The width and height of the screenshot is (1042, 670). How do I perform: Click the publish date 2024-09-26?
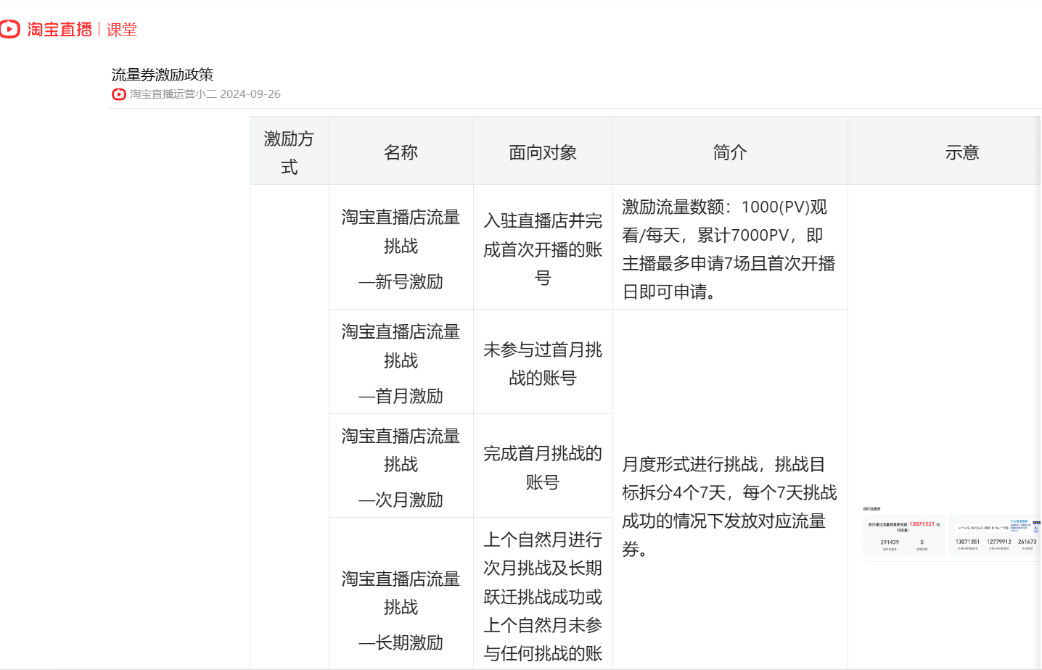click(x=250, y=94)
